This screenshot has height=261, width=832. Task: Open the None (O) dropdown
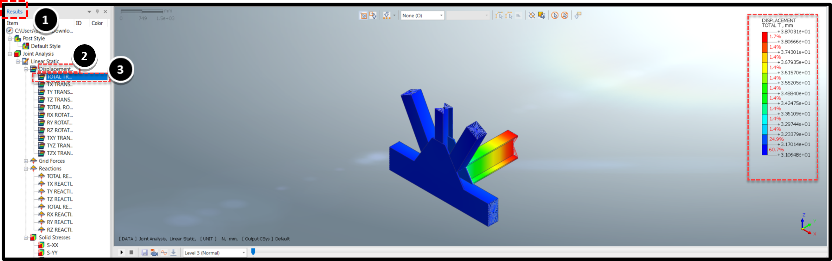422,16
